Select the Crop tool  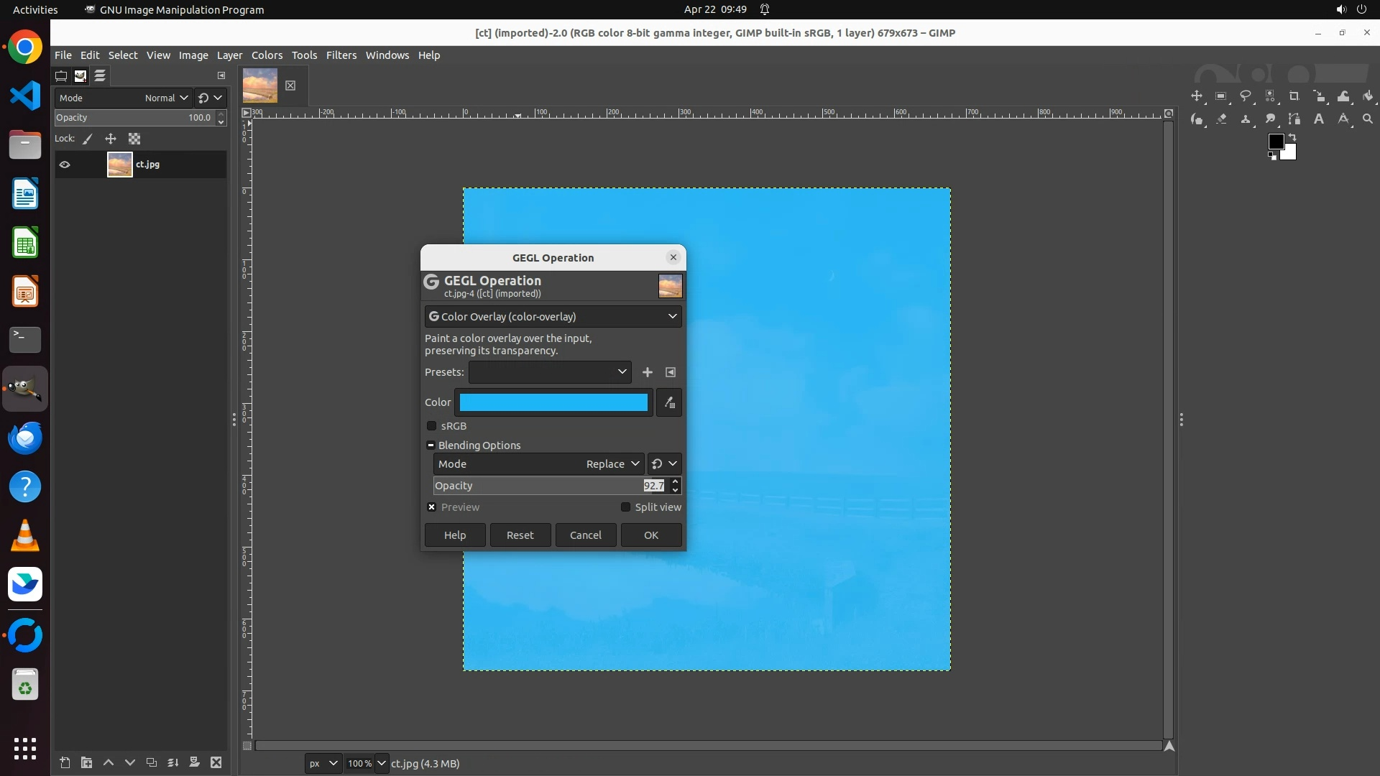(1294, 96)
